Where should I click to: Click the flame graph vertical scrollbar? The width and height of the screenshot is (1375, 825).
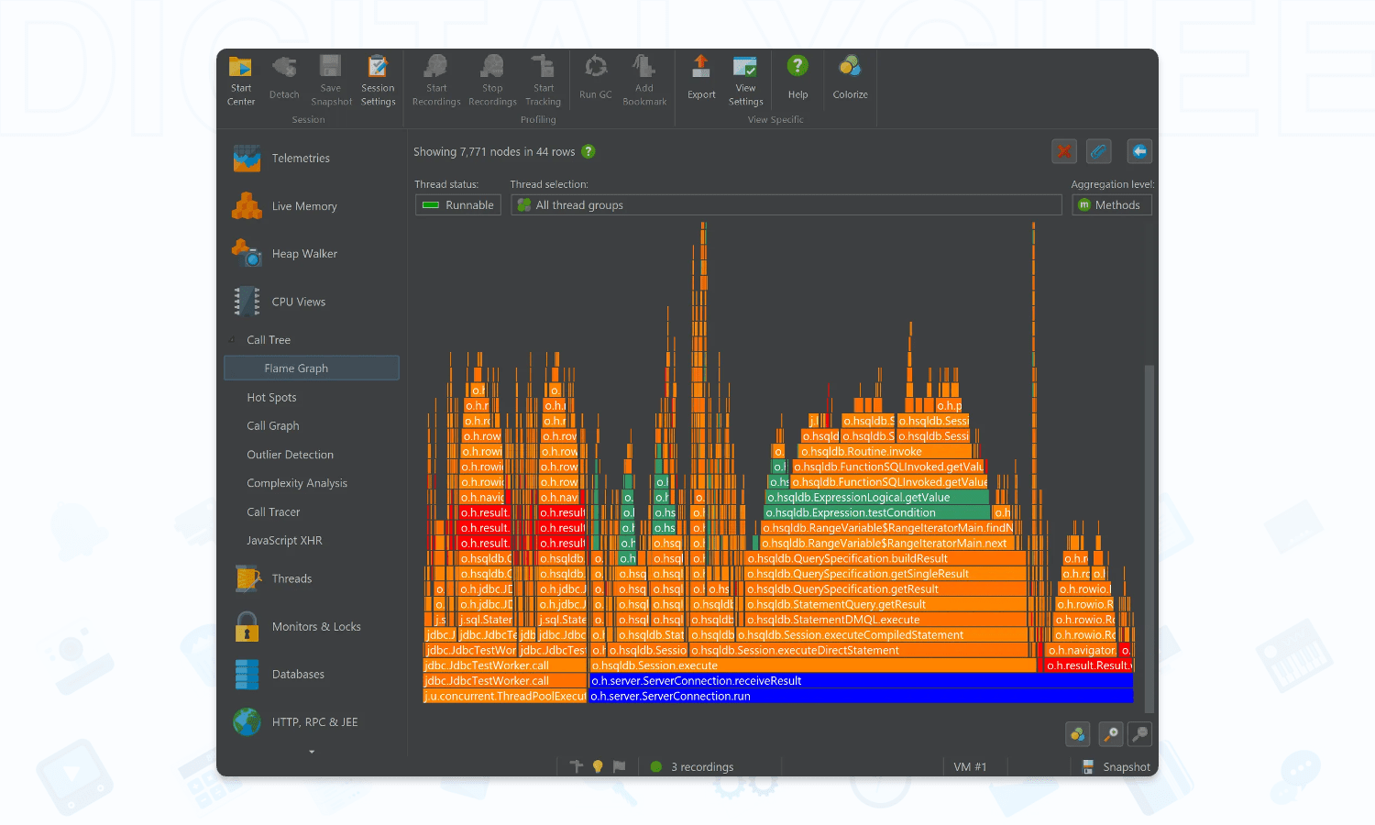coord(1149,539)
